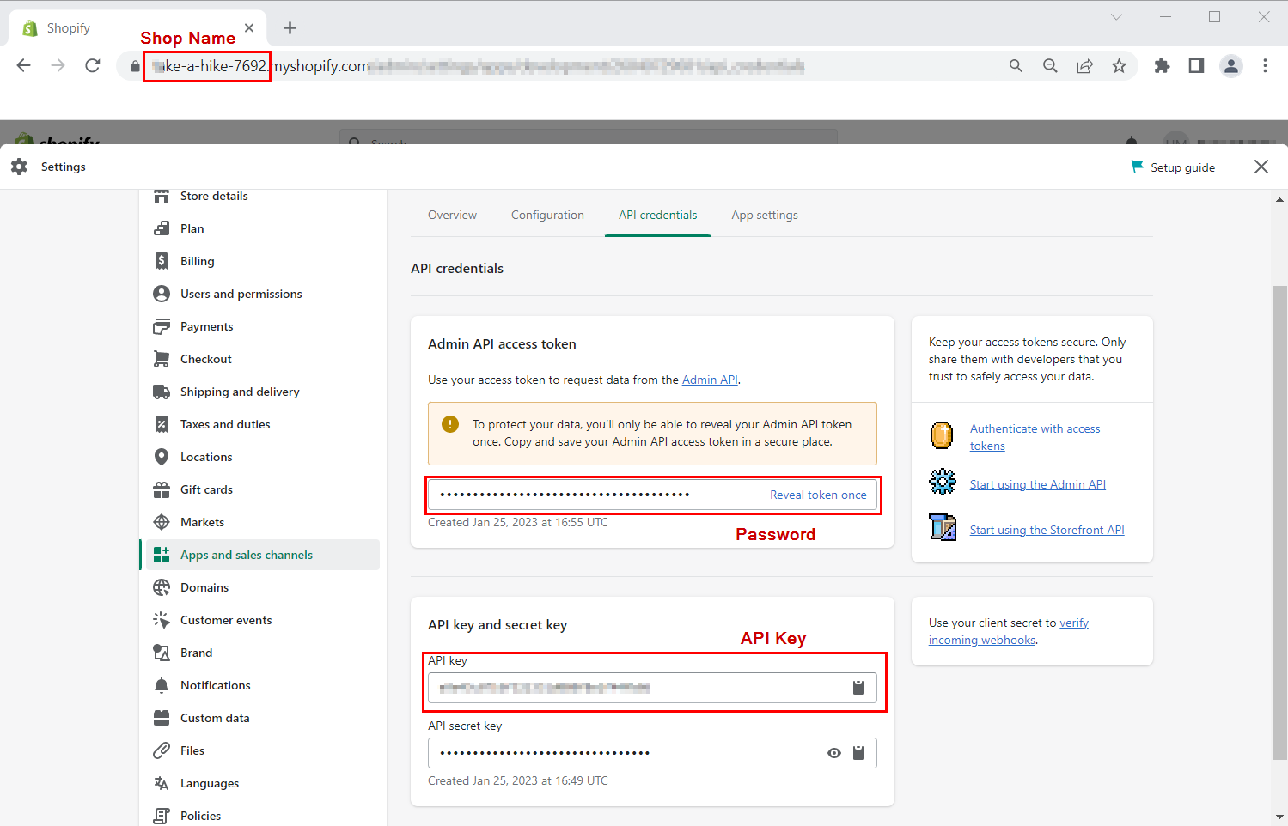Image resolution: width=1288 pixels, height=826 pixels.
Task: Follow the Admin API link
Action: coord(710,380)
